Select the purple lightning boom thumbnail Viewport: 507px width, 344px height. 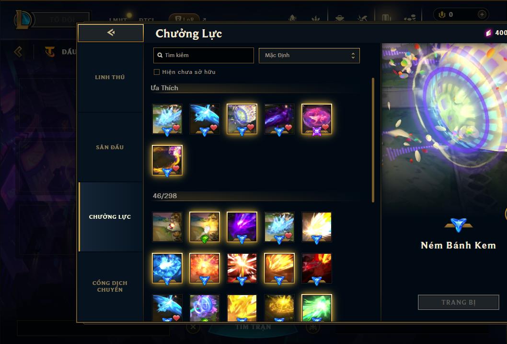click(x=242, y=227)
